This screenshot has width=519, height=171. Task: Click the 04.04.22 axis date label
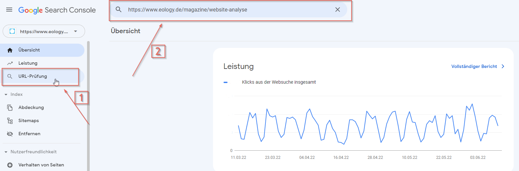click(x=307, y=158)
